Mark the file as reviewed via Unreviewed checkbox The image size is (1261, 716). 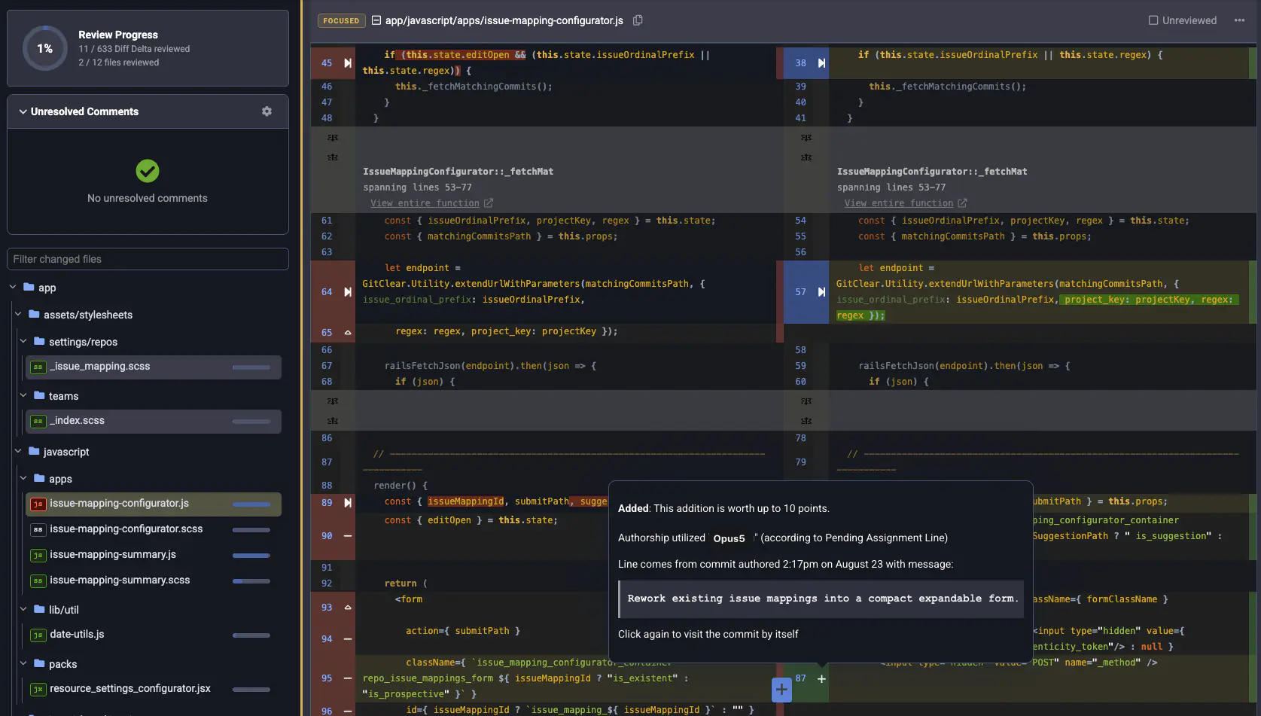(1153, 20)
